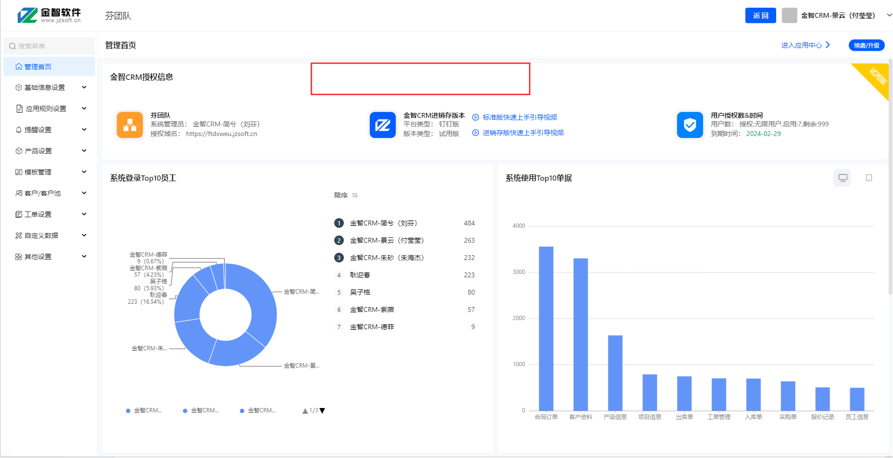Click the blue shield authorization icon
Image resolution: width=893 pixels, height=458 pixels.
coord(690,125)
